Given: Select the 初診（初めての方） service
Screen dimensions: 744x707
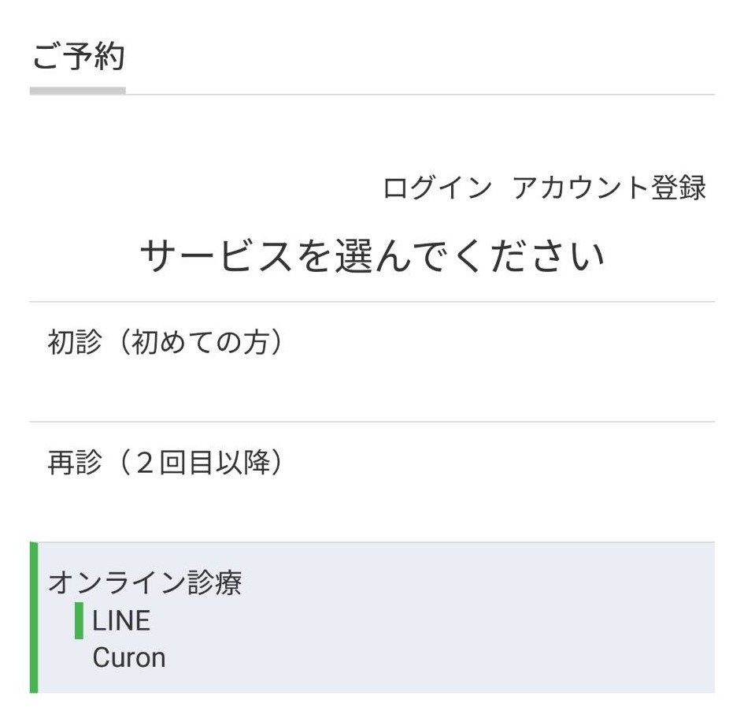Looking at the screenshot, I should coord(372,362).
